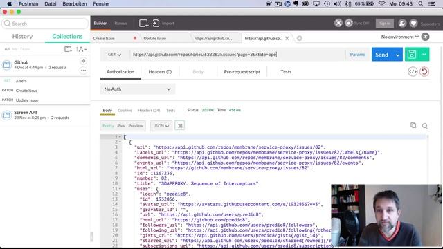
Task: Open the settings wrench icon
Action: pyautogui.click(x=402, y=23)
